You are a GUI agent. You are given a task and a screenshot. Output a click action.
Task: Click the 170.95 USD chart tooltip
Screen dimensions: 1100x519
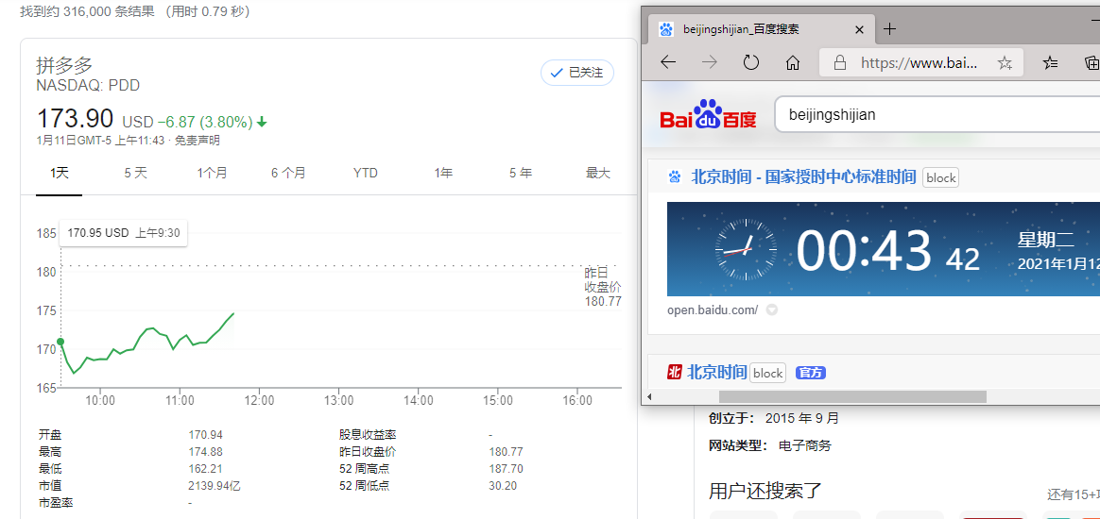pyautogui.click(x=124, y=233)
